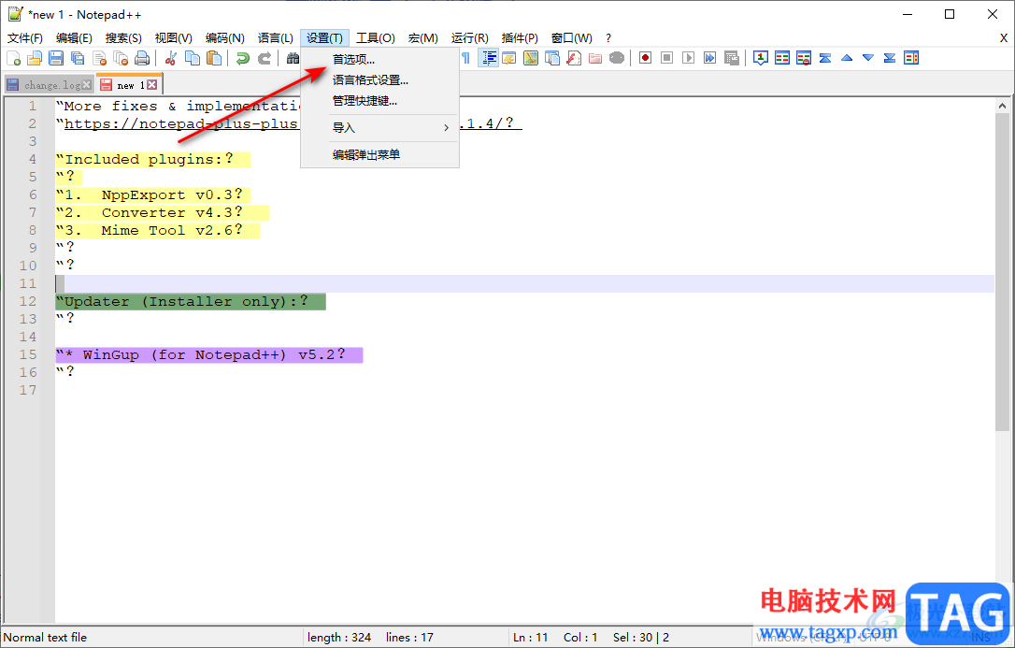Choose 首选项... from the settings menu

tap(380, 60)
